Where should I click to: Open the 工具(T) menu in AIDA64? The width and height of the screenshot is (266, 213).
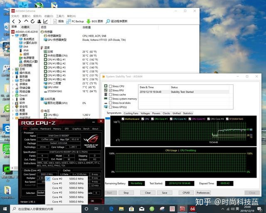60,16
